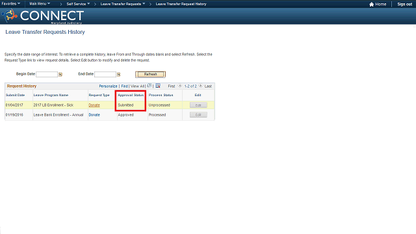Click the 1-2 of 2 row counter
This screenshot has width=416, height=234.
click(x=190, y=86)
